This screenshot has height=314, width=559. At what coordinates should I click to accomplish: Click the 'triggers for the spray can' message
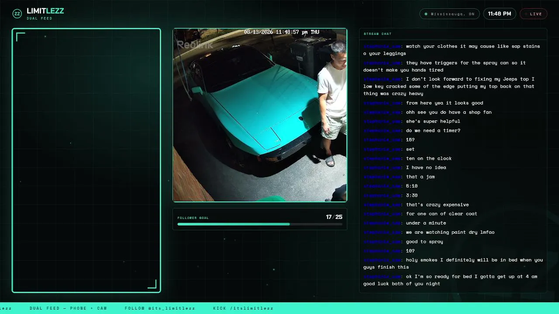(453, 66)
